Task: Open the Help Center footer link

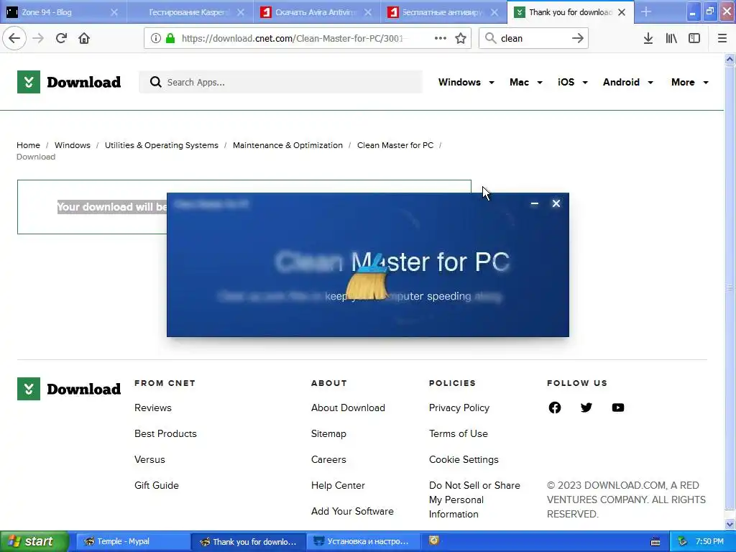Action: point(338,485)
